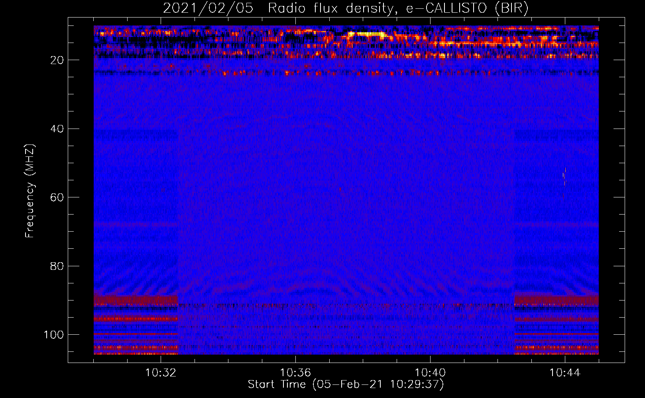Select the 20 frequency tick label

57,60
